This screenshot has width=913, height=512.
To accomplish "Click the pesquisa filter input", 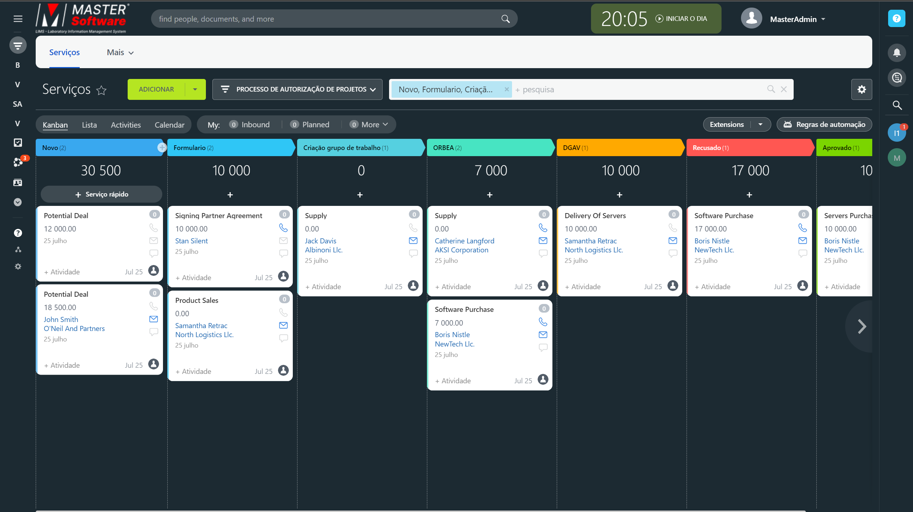I will 638,89.
